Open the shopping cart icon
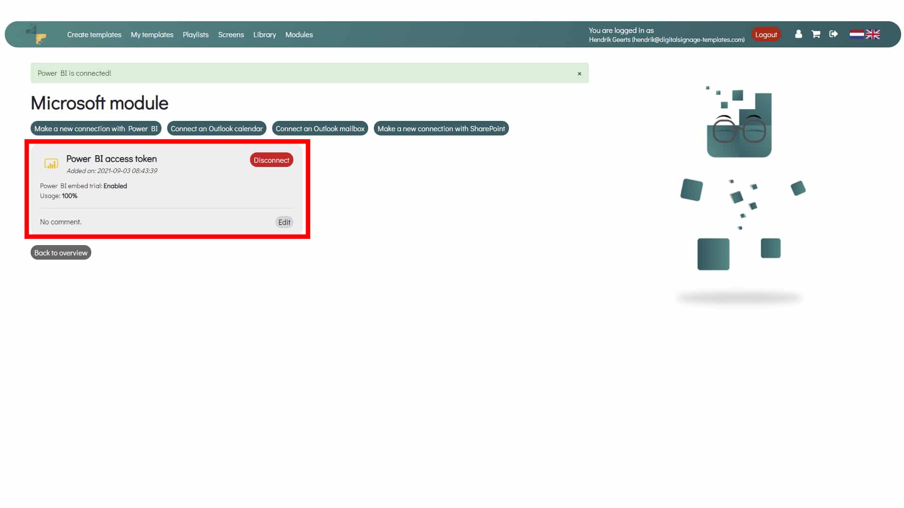Viewport: 904px width, 508px height. pos(816,34)
